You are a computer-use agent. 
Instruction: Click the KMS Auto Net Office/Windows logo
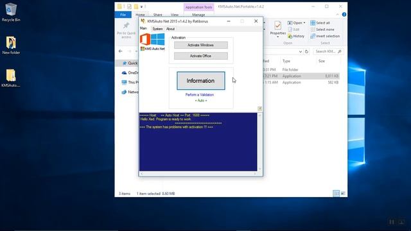[152, 42]
